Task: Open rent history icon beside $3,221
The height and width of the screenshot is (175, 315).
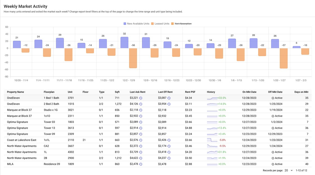Action: pyautogui.click(x=141, y=98)
